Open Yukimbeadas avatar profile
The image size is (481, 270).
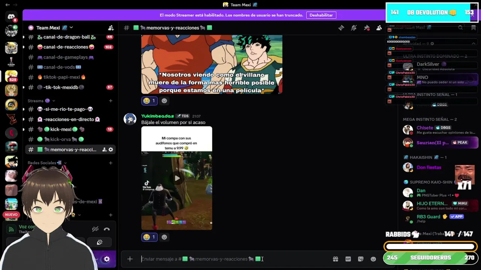coord(130,119)
